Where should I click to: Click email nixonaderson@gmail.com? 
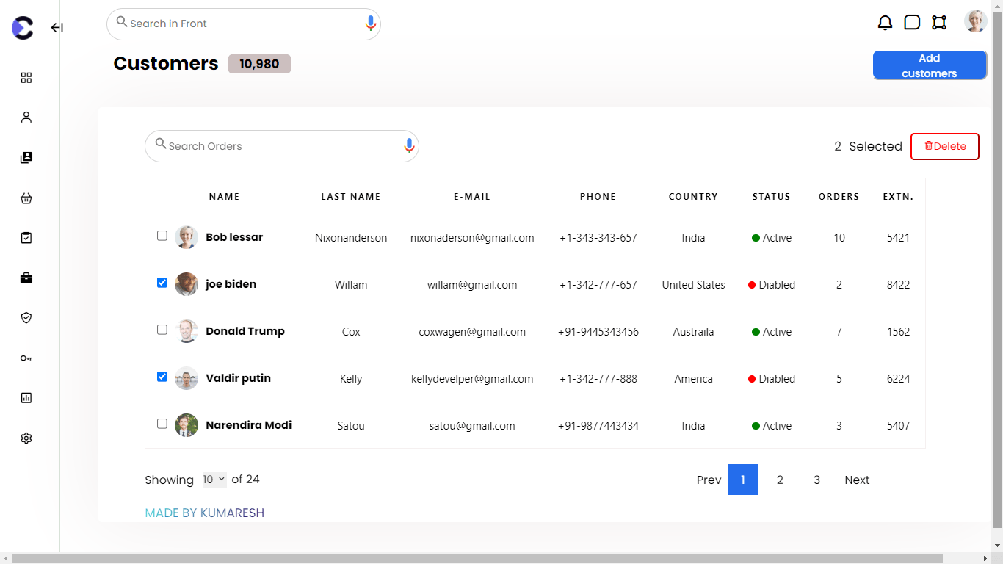(x=472, y=238)
